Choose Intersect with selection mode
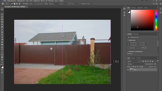162x91 pixels. [x=19, y=4]
